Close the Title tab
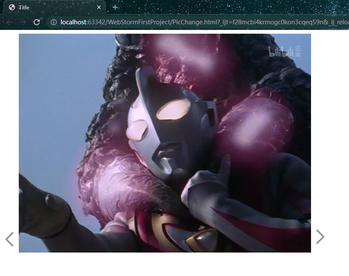The width and height of the screenshot is (349, 276). point(99,7)
